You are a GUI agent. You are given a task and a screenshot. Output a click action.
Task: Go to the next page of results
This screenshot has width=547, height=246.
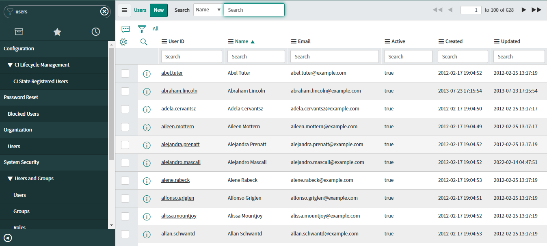point(524,10)
